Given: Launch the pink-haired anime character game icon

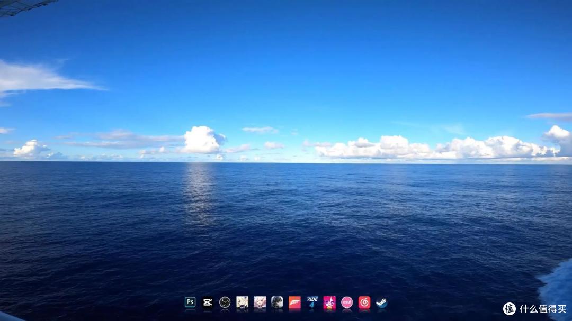Looking at the screenshot, I should pos(260,302).
